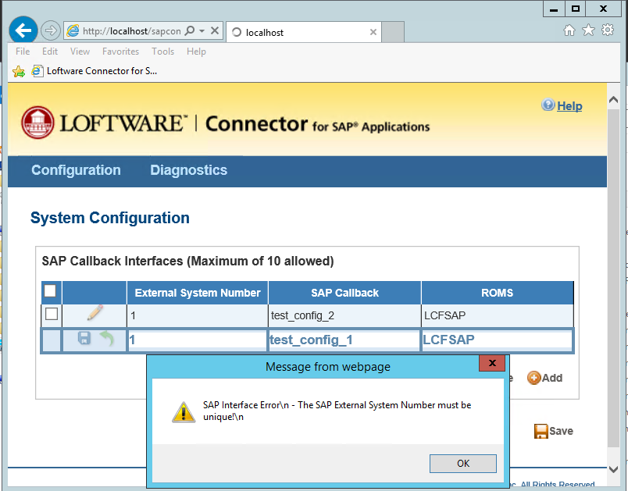Click the System Configuration heading
The width and height of the screenshot is (628, 491).
click(x=110, y=218)
